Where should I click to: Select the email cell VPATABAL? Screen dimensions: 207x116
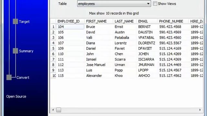(x=147, y=38)
